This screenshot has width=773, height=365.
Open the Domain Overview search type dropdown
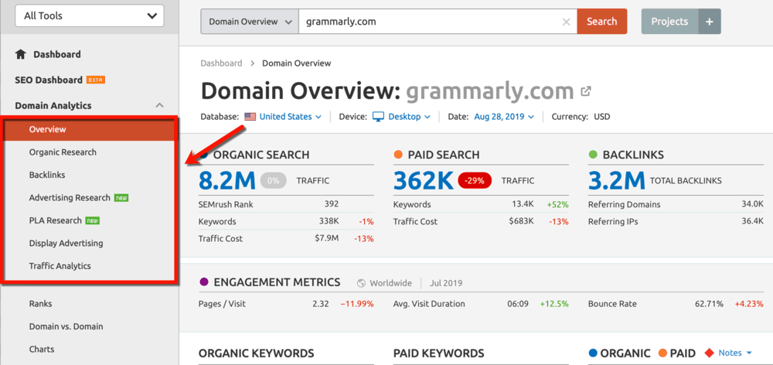pyautogui.click(x=250, y=22)
